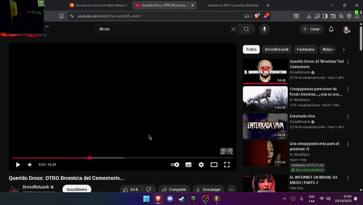Switch to the SoundCloud Wyte Walam tab
Screen dimensions: 363x205
(x=99, y=5)
